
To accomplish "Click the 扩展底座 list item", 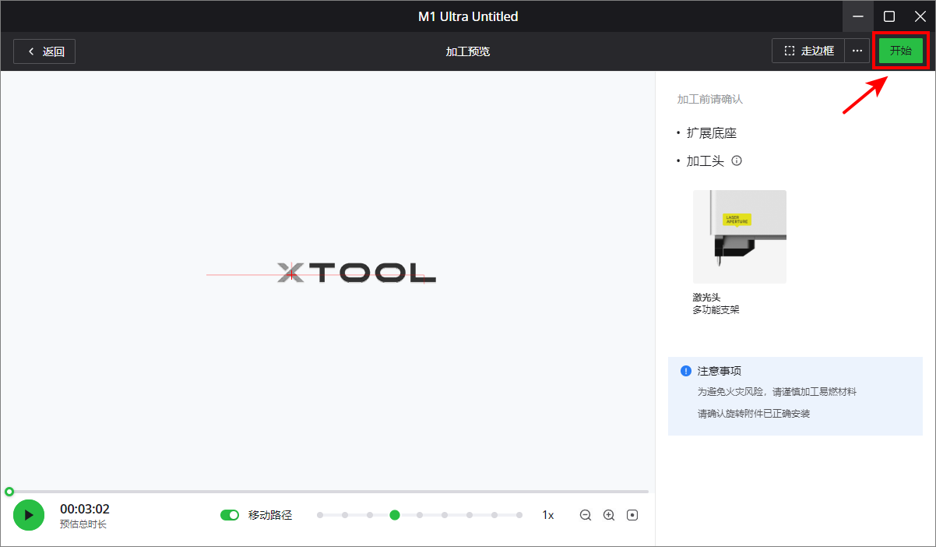I will (712, 133).
